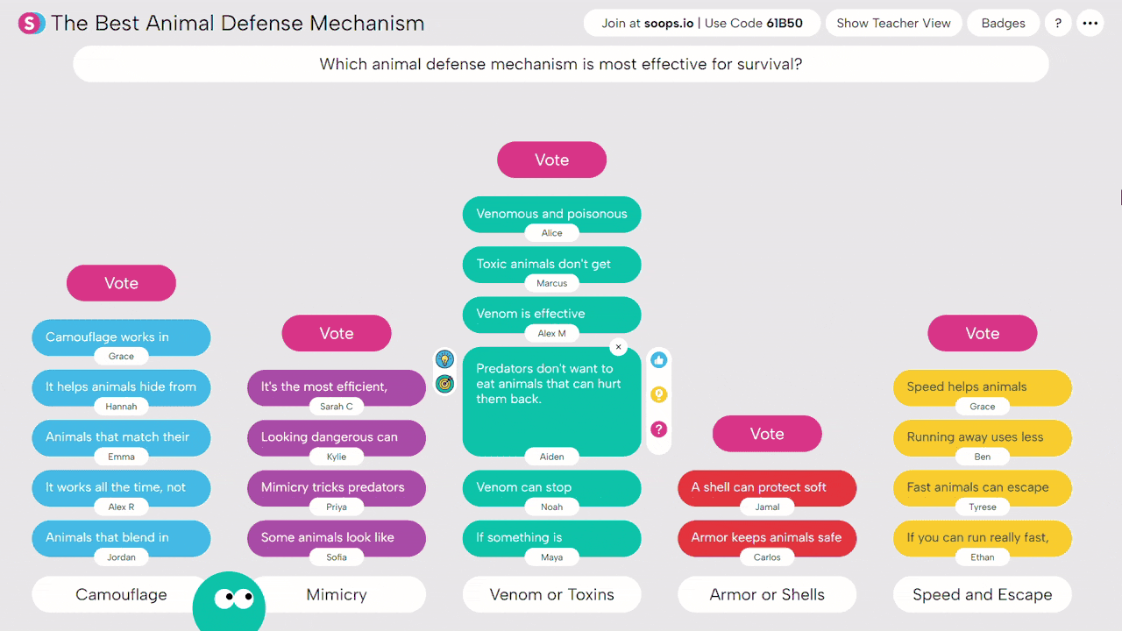Dismiss Aiden's card with its X button
1122x631 pixels.
619,347
